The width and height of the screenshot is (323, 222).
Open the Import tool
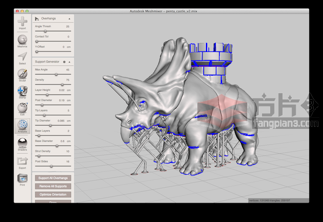point(22,23)
